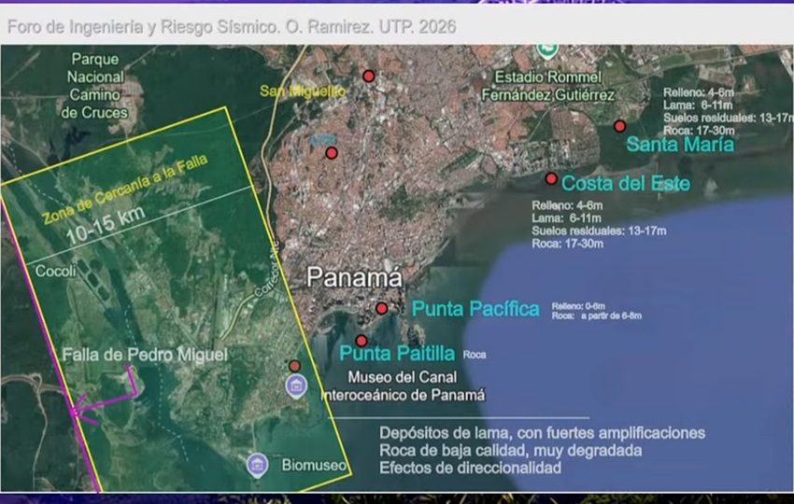The image size is (794, 504).
Task: Click the 'Santa María' heading
Action: pyautogui.click(x=680, y=145)
